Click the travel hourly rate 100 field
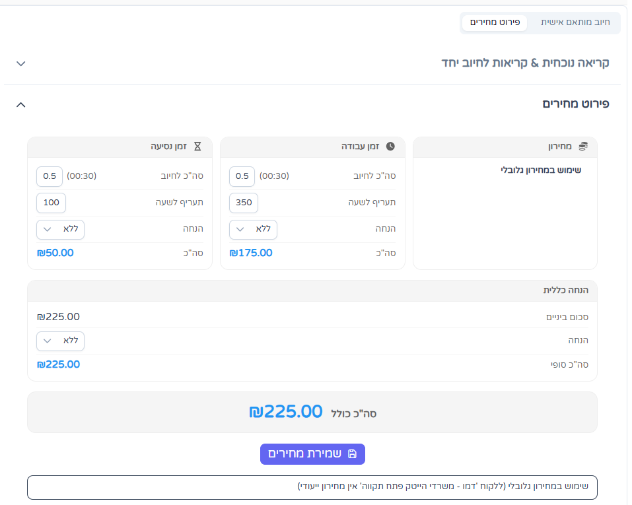Viewport: 632px width, 505px height. 52,203
